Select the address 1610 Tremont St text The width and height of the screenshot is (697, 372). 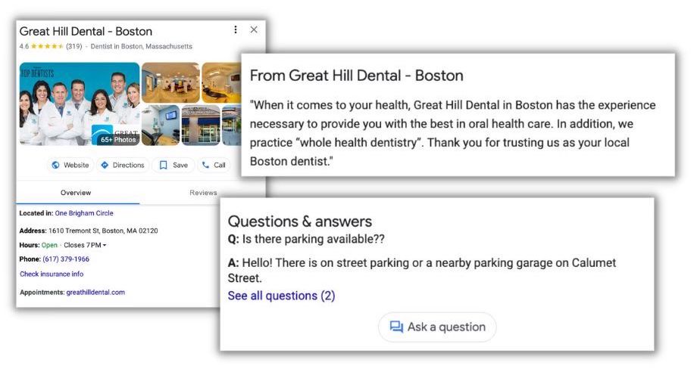pyautogui.click(x=103, y=231)
